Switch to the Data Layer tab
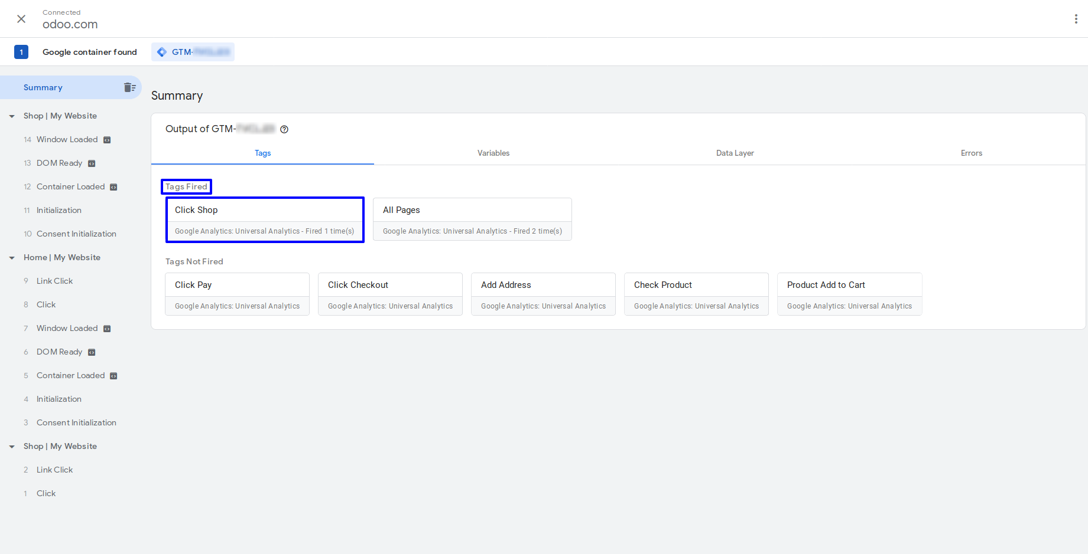This screenshot has height=554, width=1088. click(x=735, y=153)
